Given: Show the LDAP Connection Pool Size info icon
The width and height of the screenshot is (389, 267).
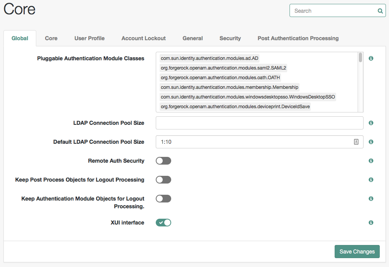Looking at the screenshot, I should tap(371, 123).
